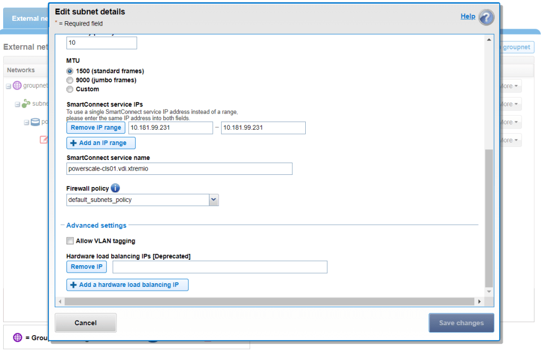
Task: Open the Firewall policy dropdown
Action: (x=213, y=200)
